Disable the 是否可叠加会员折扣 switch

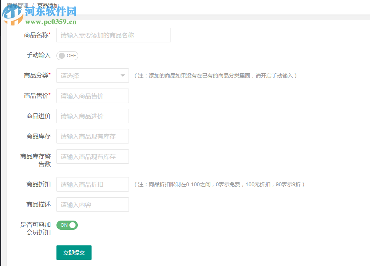click(x=67, y=225)
